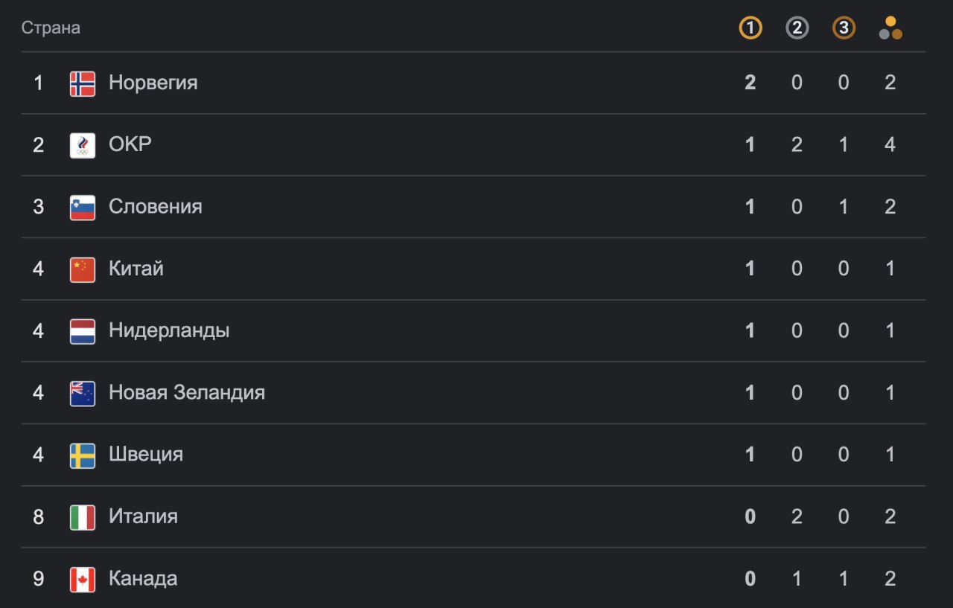Click the gold medal column icon
Screen dimensions: 953x608
coord(750,28)
